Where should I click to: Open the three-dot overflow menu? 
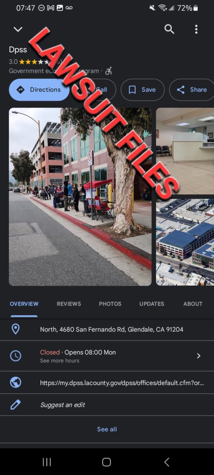[x=196, y=29]
